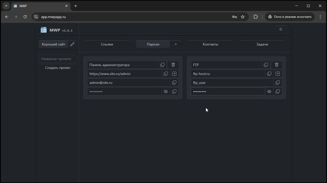Image resolution: width=327 pixels, height=183 pixels.
Task: Delete the Панель администратора password card
Action: tap(173, 65)
